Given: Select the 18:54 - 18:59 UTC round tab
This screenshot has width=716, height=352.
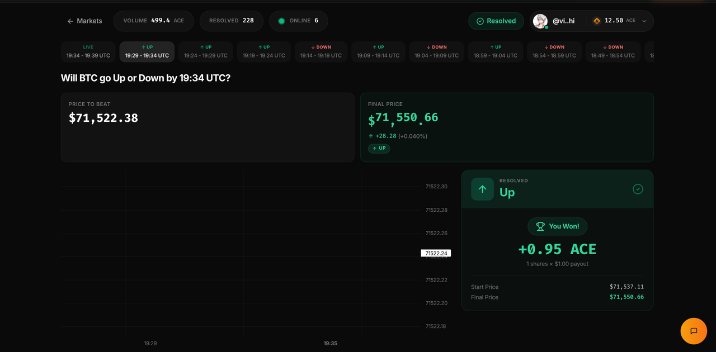Looking at the screenshot, I should pyautogui.click(x=554, y=51).
